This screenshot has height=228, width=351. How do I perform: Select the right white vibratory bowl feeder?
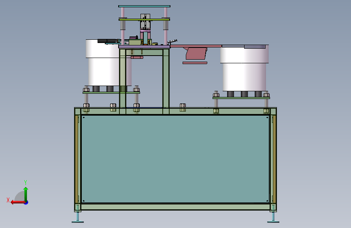point(245,69)
